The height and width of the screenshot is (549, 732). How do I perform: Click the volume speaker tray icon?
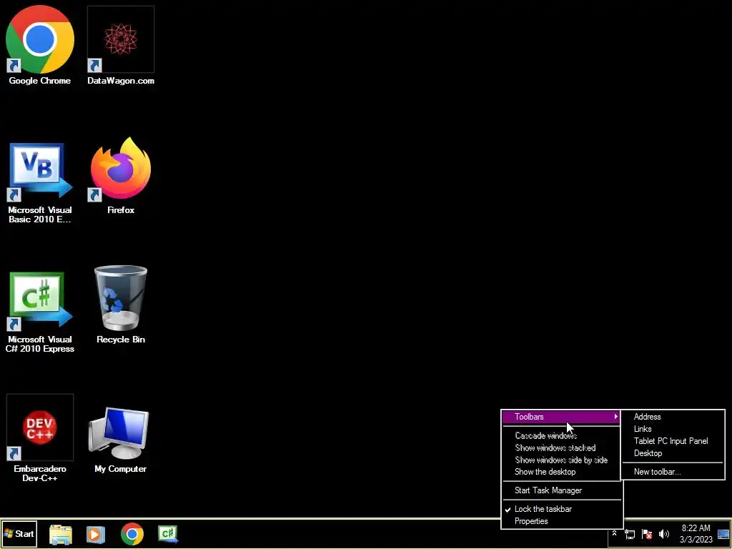point(664,534)
